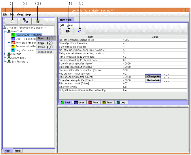Choose Copy from the context menu

(41, 43)
